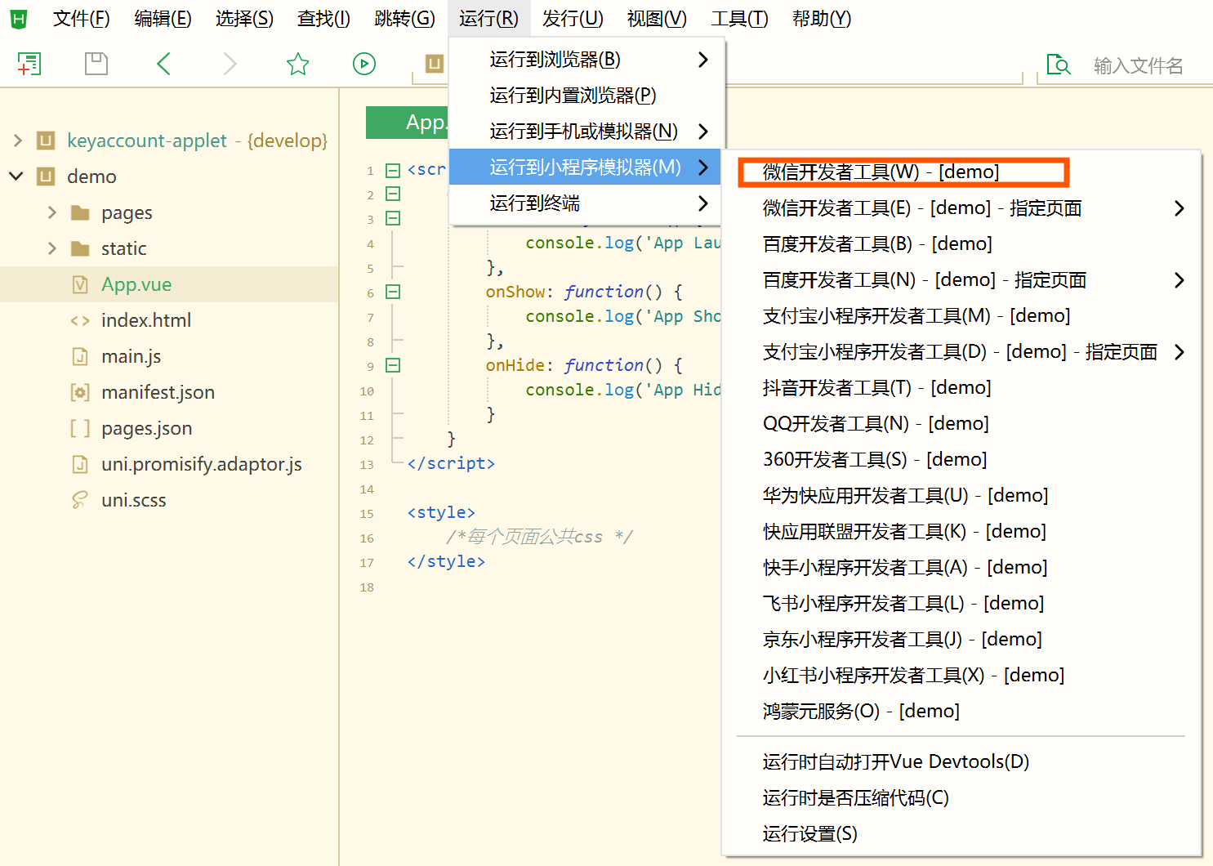Open 运行到浏览器(B) submenu
1213x866 pixels.
coord(585,60)
